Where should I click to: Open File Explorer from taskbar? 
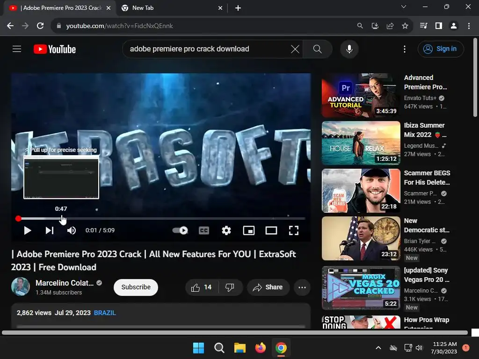click(x=240, y=348)
